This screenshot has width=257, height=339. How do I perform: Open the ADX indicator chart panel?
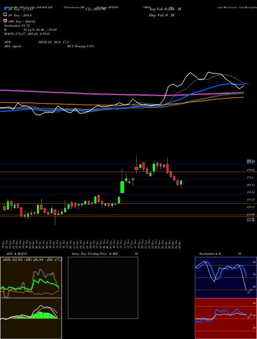31,277
